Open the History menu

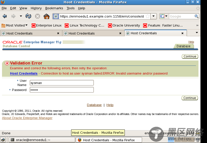(36, 8)
